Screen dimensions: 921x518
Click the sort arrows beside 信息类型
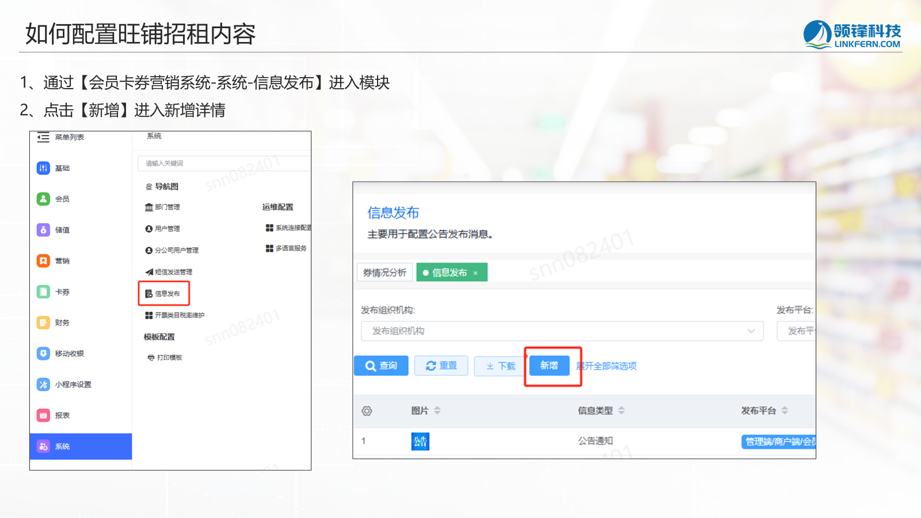pyautogui.click(x=621, y=410)
